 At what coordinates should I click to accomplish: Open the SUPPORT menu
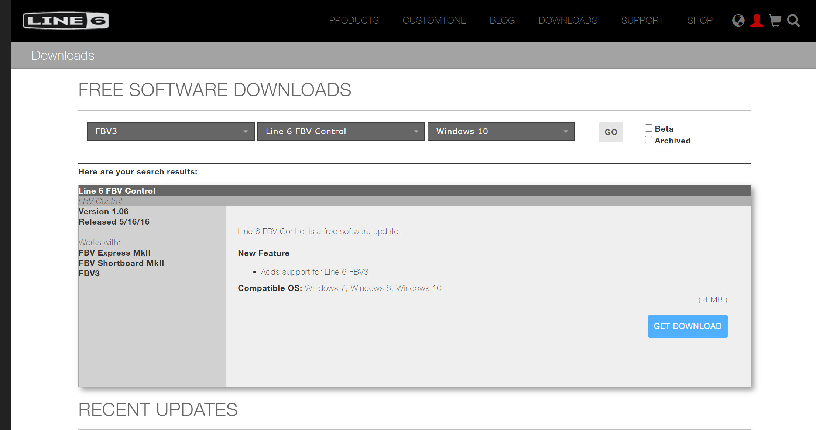[x=642, y=21]
